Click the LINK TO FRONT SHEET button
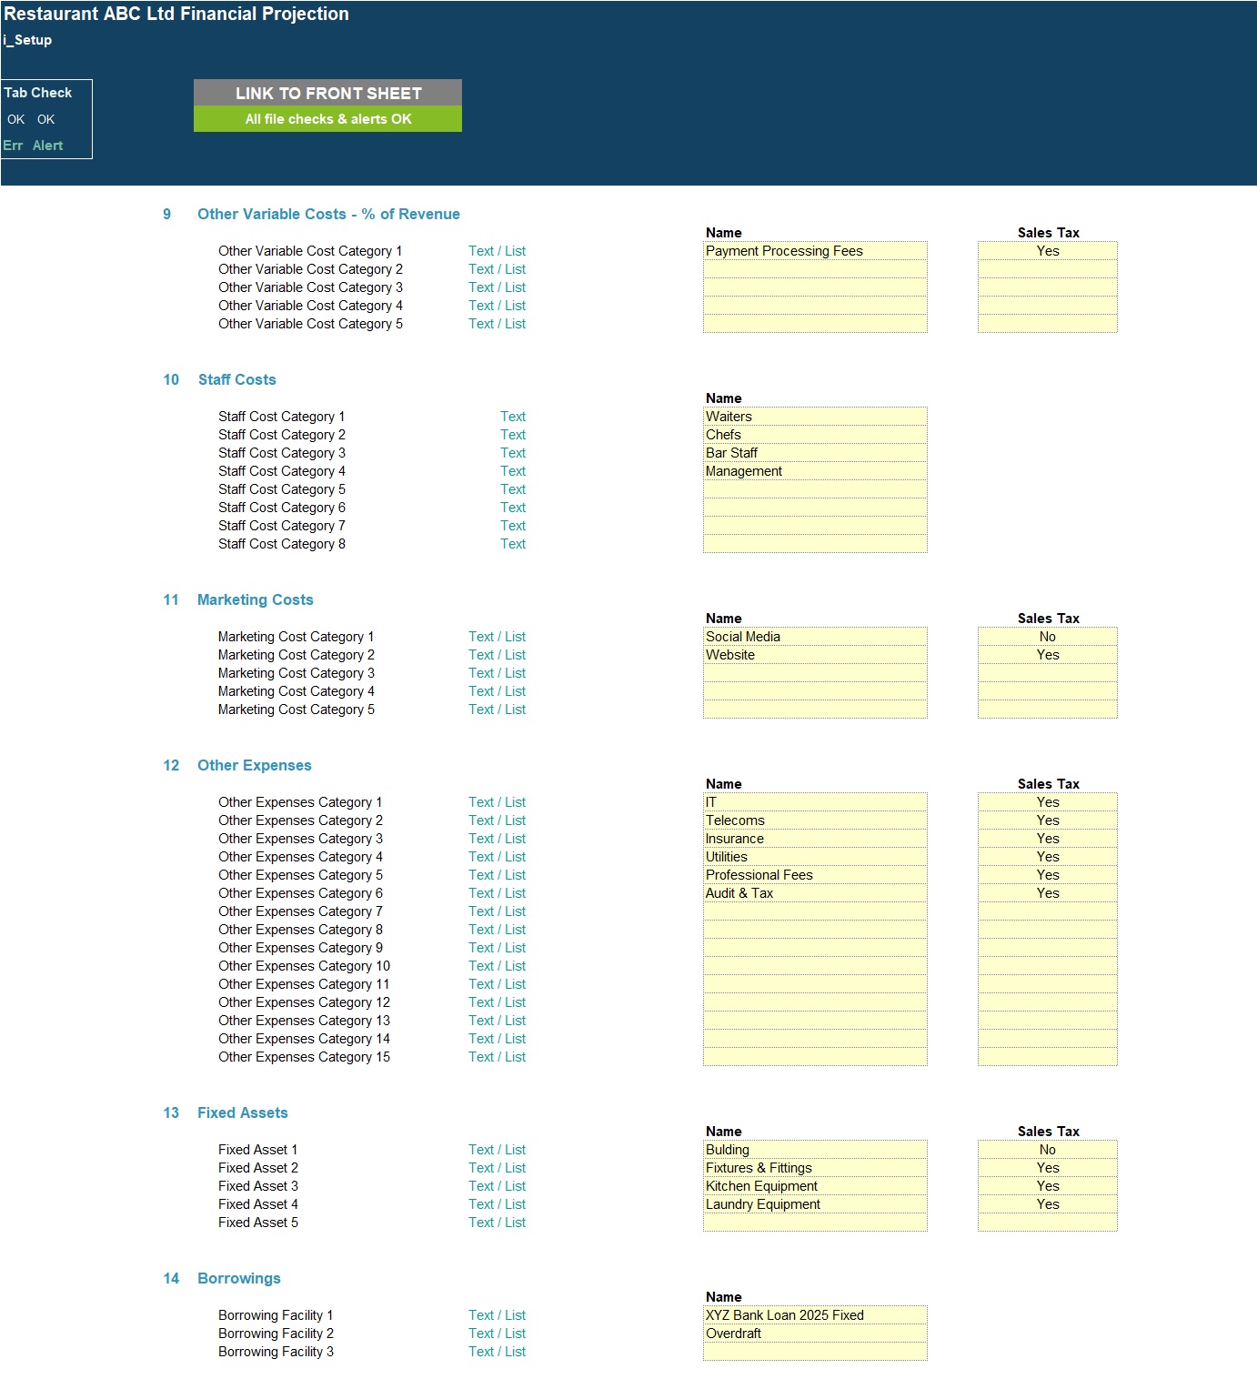The image size is (1257, 1379). pos(327,93)
